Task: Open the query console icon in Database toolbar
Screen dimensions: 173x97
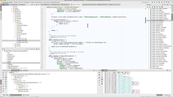Action: pos(162,7)
